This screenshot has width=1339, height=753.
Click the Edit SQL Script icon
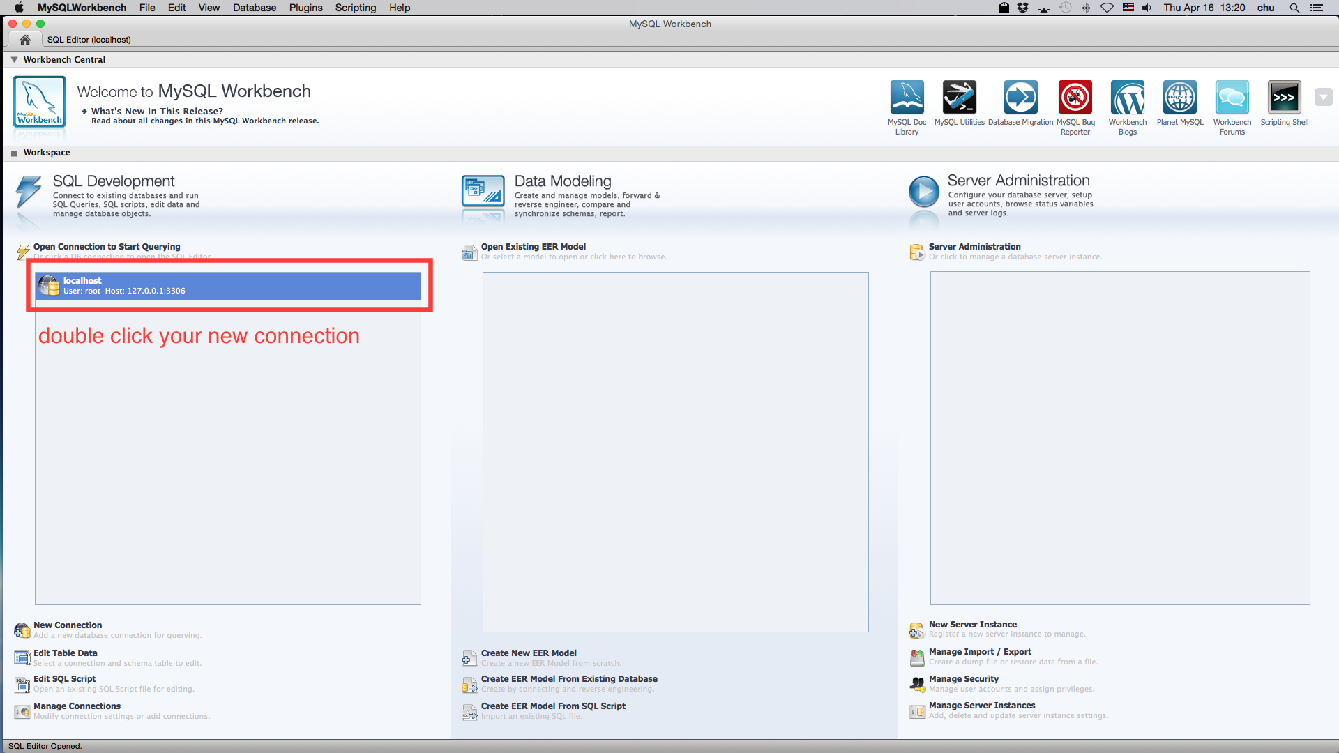point(21,684)
